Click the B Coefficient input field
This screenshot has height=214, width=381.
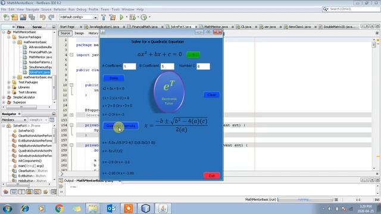[x=167, y=67]
